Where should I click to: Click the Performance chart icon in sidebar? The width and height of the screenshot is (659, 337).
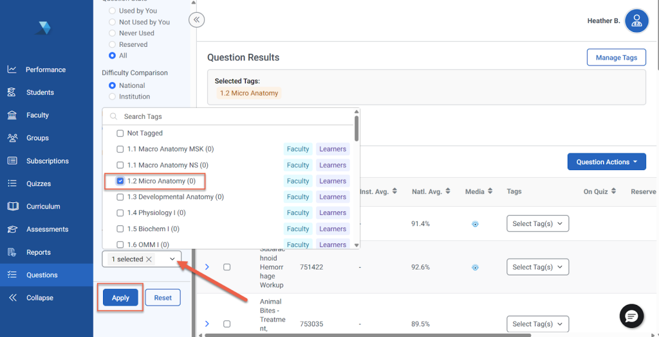(12, 69)
